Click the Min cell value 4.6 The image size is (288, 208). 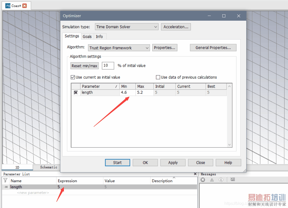coord(128,93)
